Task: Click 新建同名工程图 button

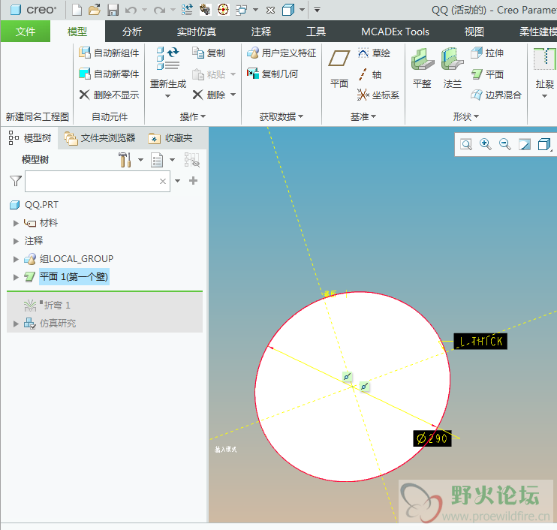Action: coord(37,116)
